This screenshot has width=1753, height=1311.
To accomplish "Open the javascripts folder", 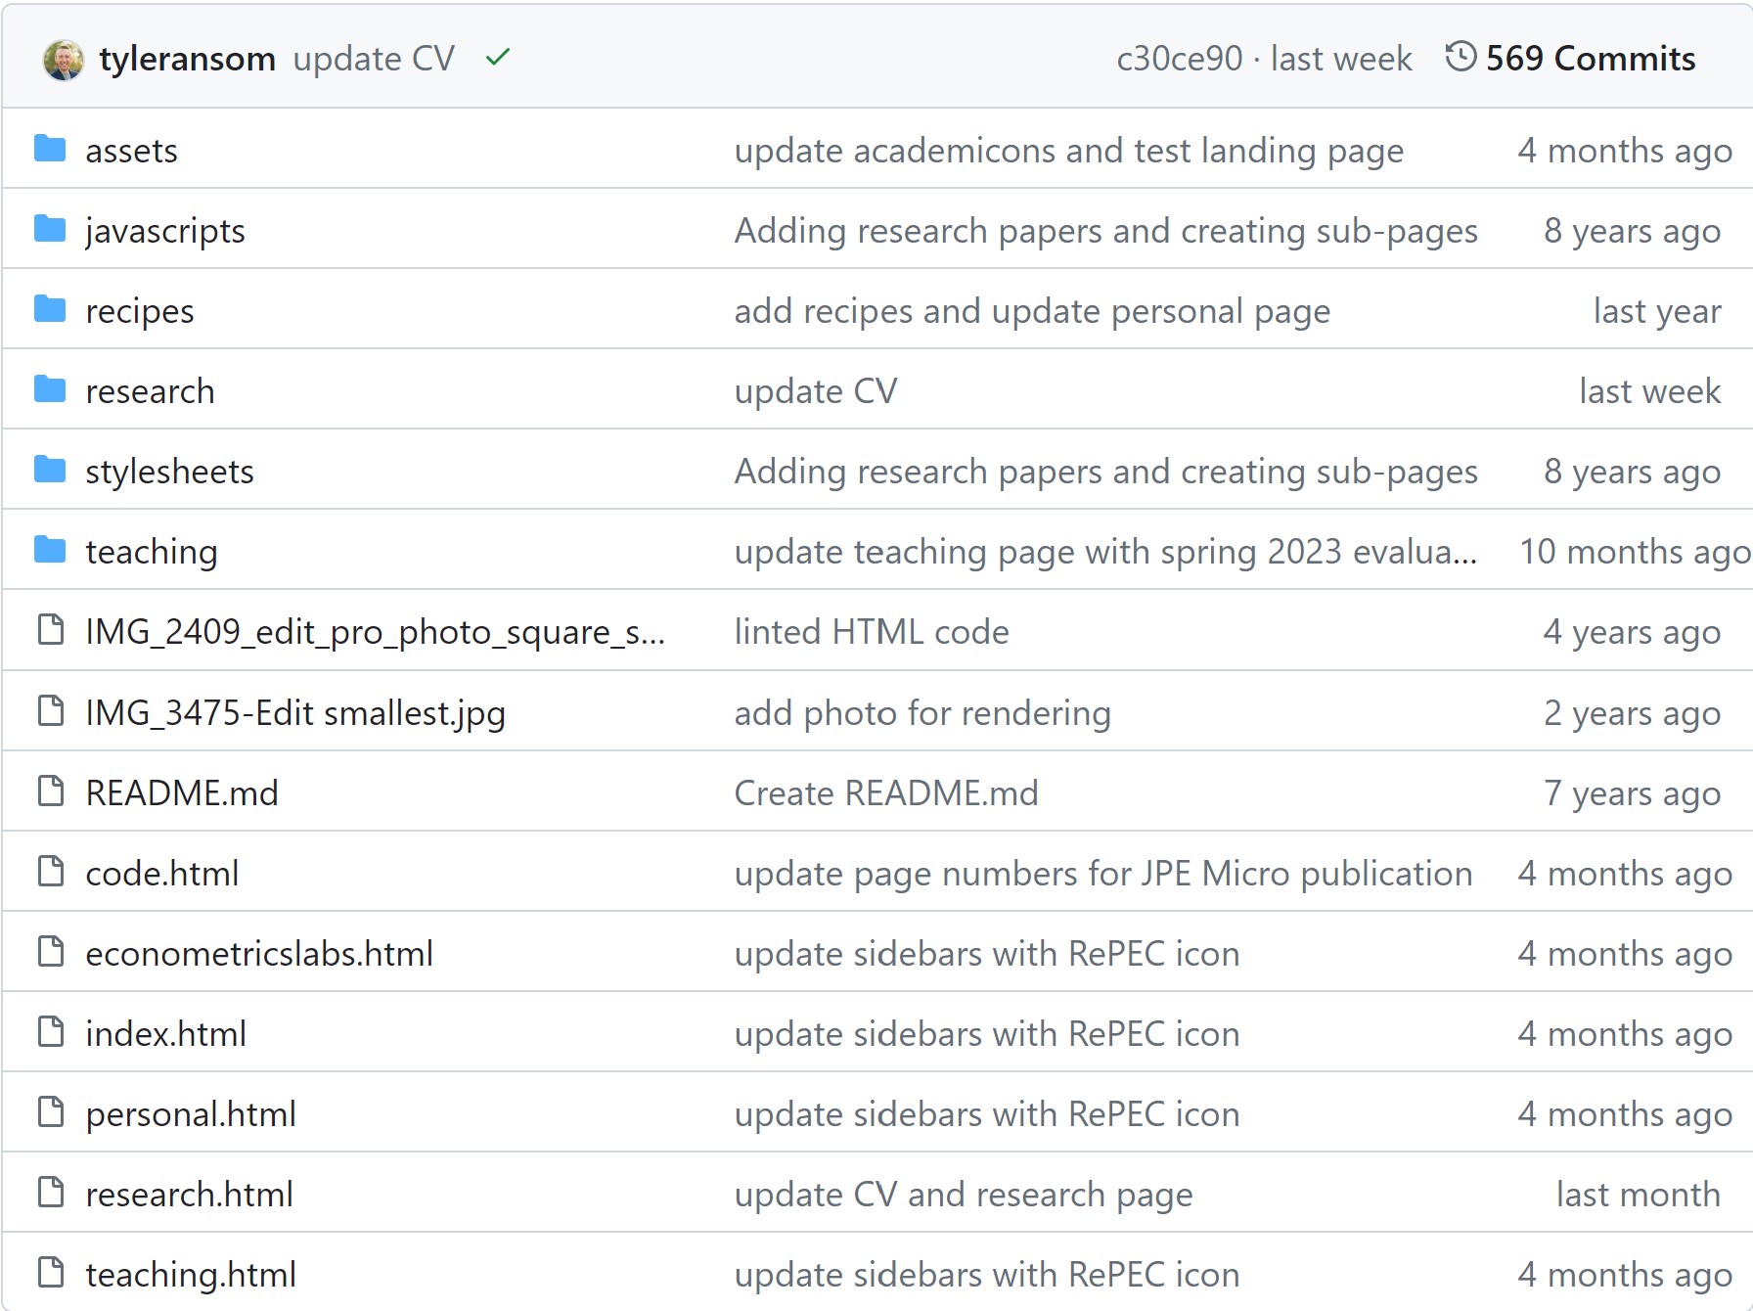I will pos(165,231).
